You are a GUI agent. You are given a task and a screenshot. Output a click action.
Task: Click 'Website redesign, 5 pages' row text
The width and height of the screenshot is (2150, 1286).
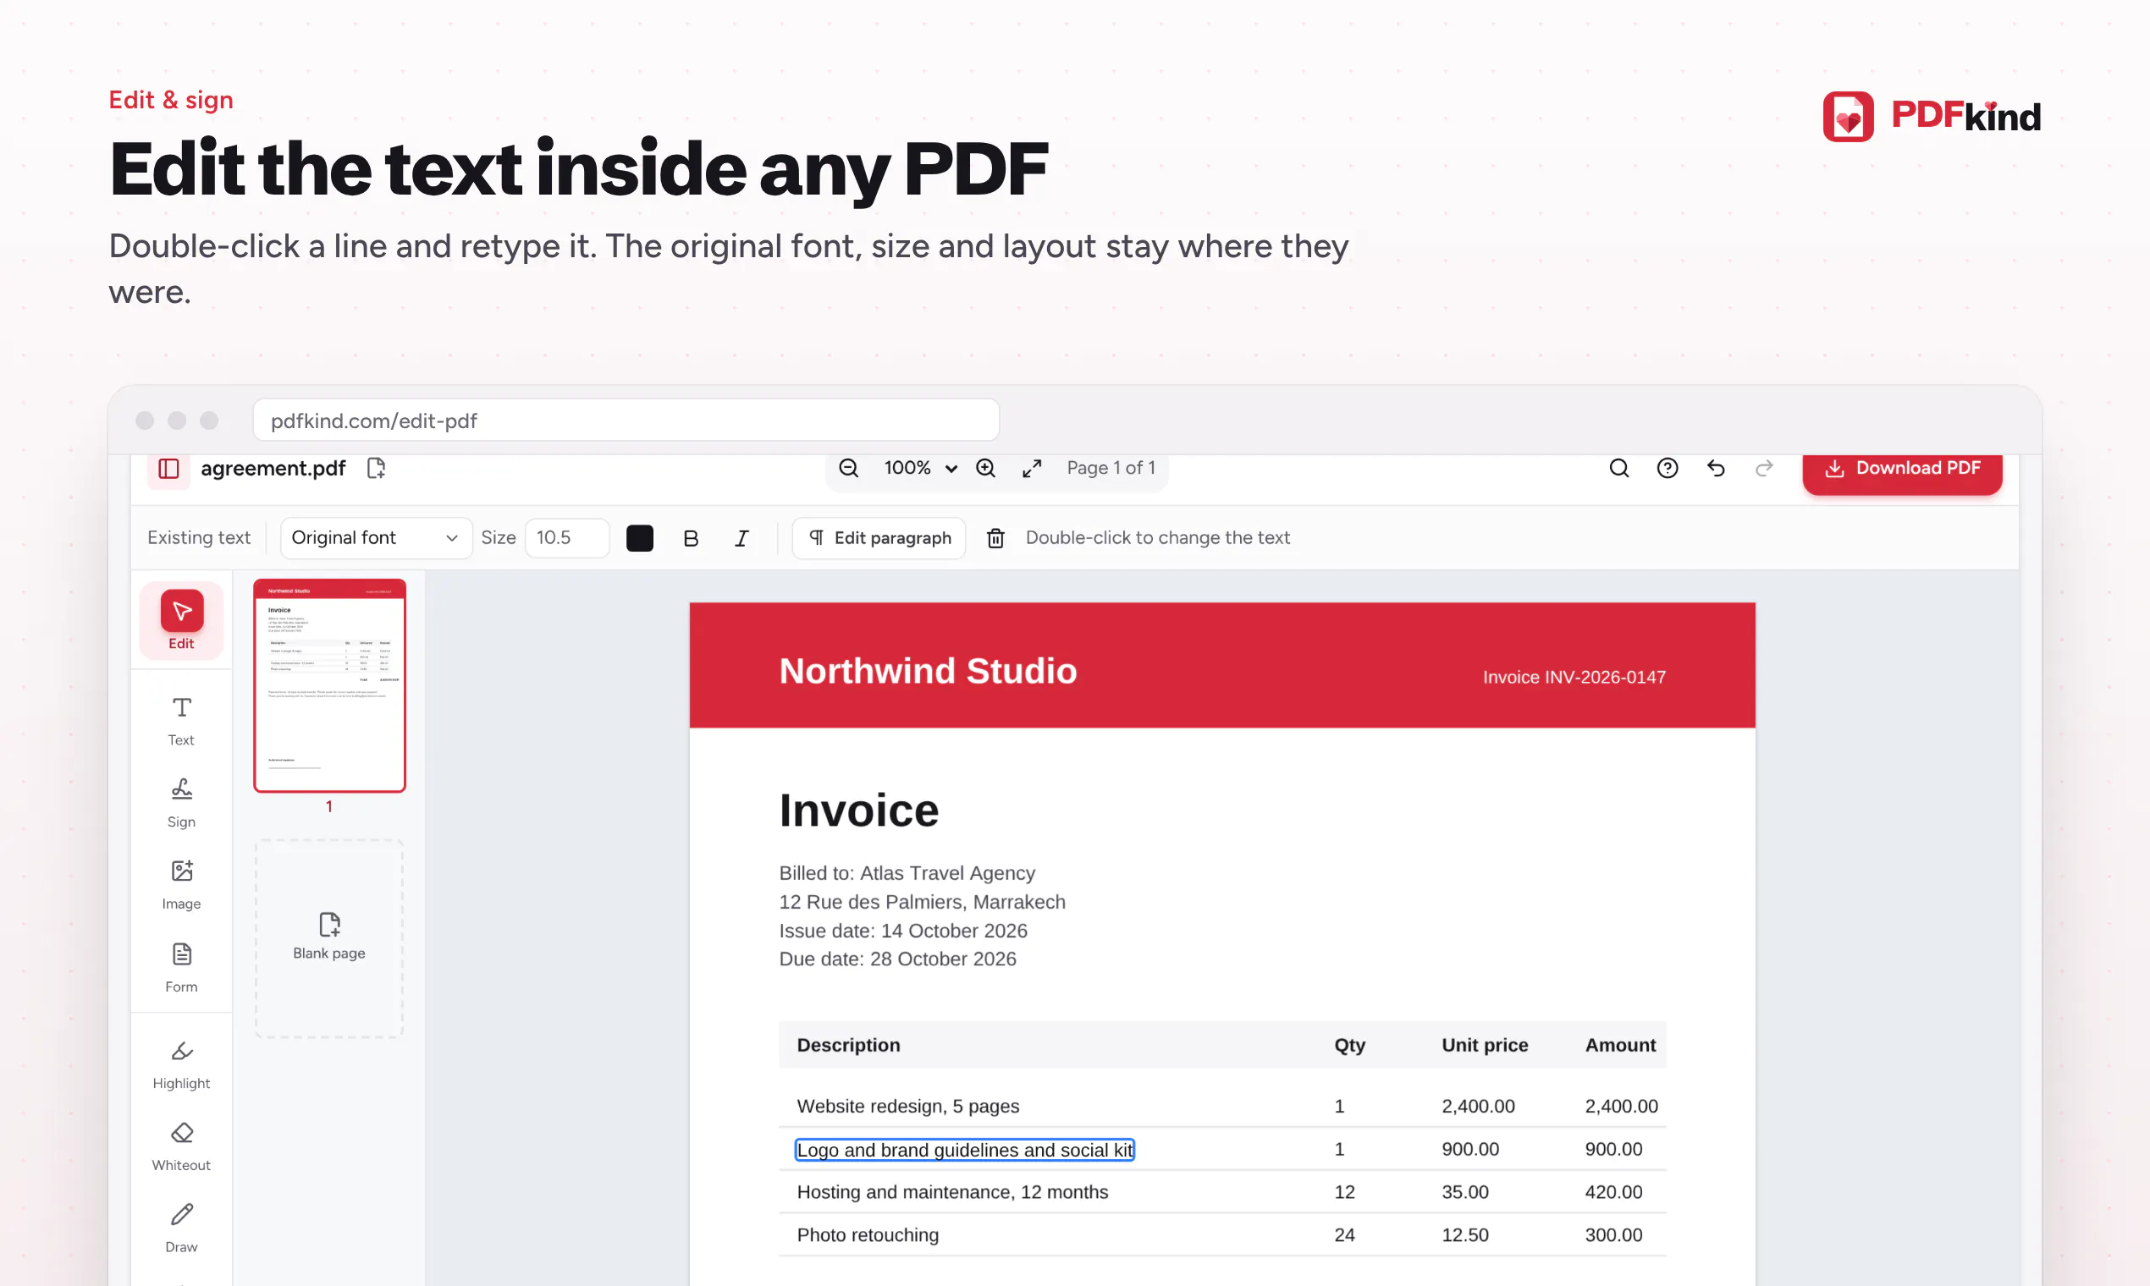pyautogui.click(x=907, y=1106)
